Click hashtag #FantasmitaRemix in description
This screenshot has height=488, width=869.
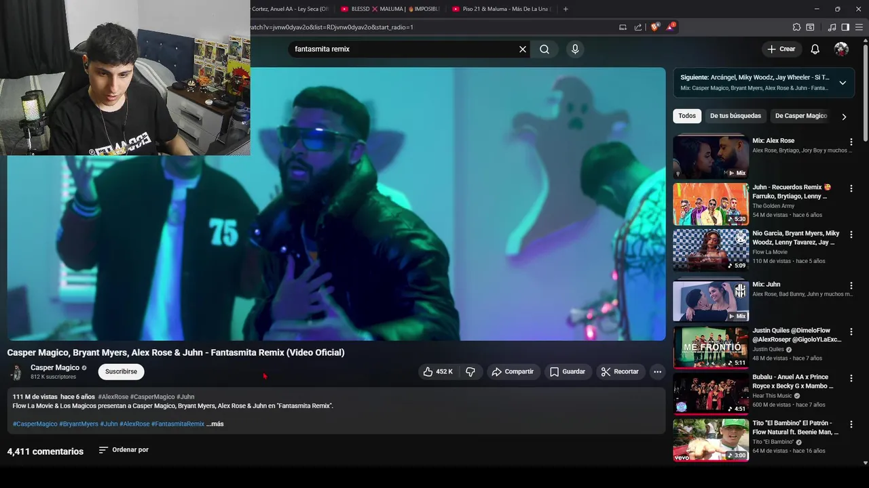click(x=178, y=424)
